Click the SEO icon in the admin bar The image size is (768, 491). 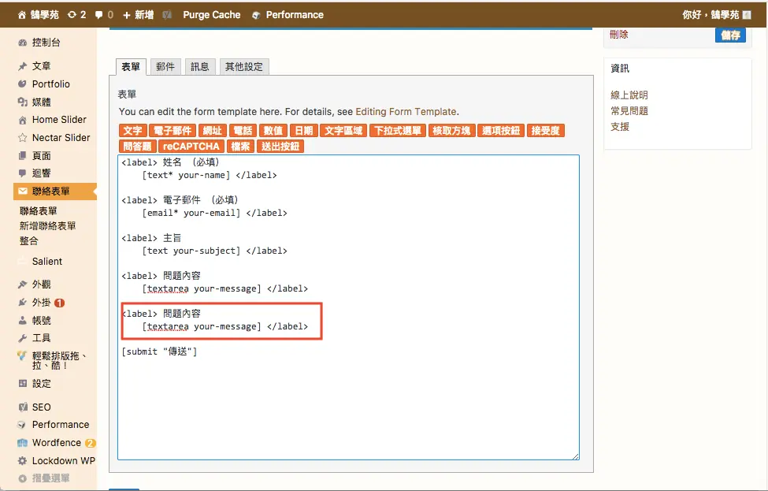point(167,15)
